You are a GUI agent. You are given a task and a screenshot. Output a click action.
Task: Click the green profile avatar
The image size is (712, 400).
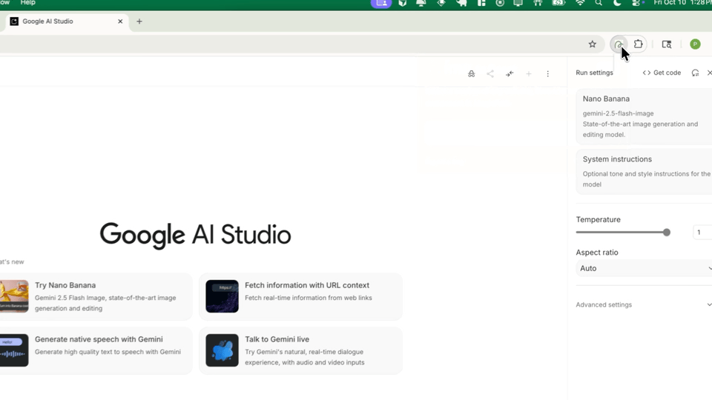click(x=695, y=44)
